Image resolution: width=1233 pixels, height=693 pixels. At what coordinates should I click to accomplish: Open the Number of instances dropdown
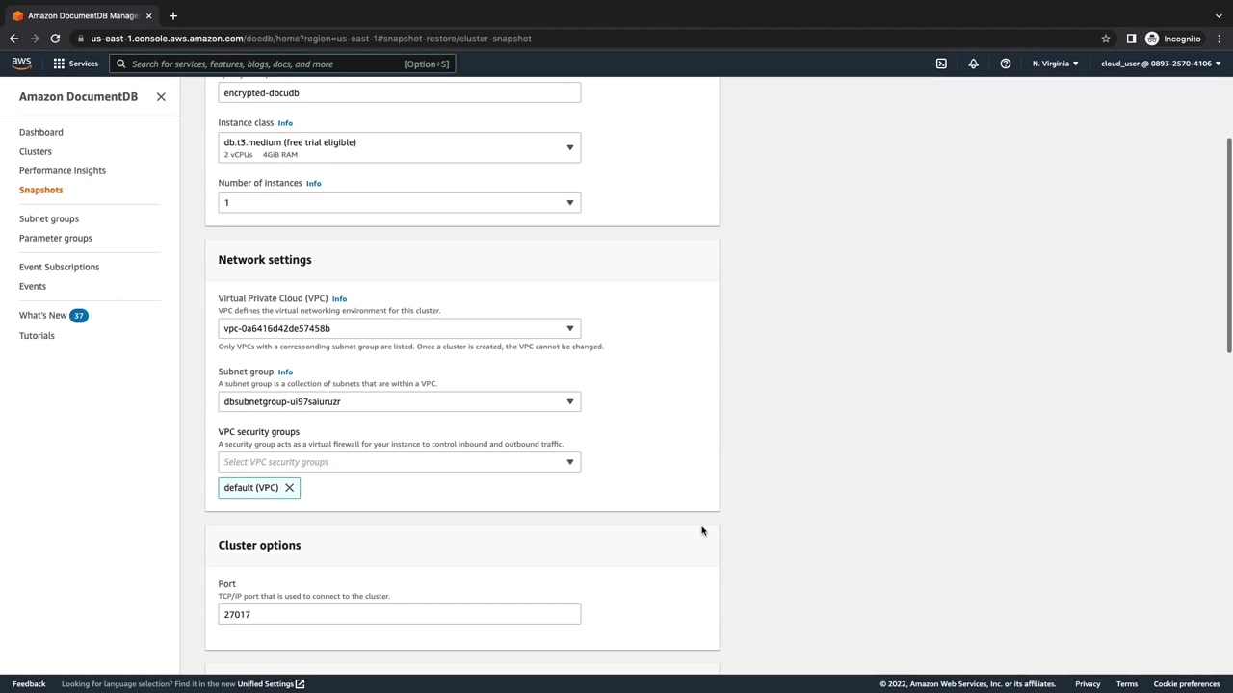pyautogui.click(x=400, y=202)
